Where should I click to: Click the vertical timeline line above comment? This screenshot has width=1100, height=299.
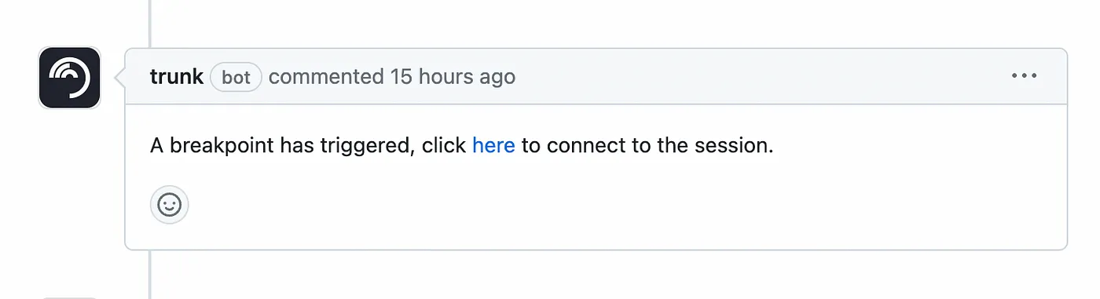click(149, 24)
